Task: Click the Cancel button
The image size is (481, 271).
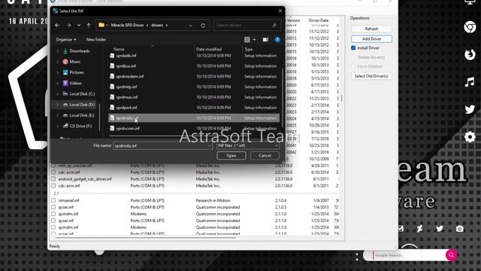Action: point(265,156)
